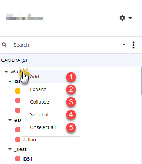Click the first red square under !St group
142x164 pixels.
pyautogui.click(x=18, y=101)
